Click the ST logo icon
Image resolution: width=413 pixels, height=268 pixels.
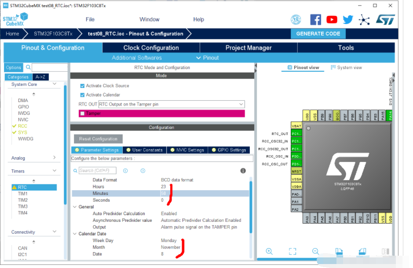coord(385,19)
